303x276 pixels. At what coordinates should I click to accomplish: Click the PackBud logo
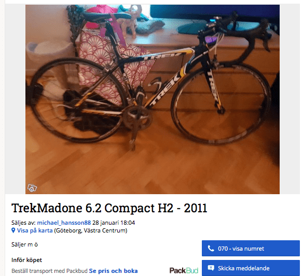pos(184,270)
